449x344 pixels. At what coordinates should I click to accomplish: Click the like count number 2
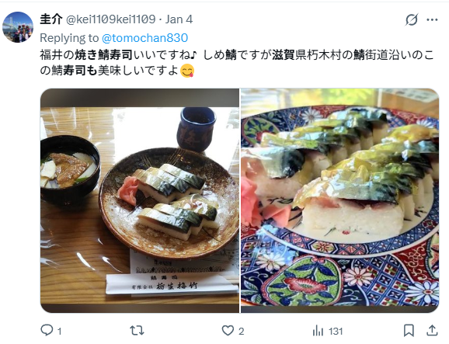tap(241, 332)
